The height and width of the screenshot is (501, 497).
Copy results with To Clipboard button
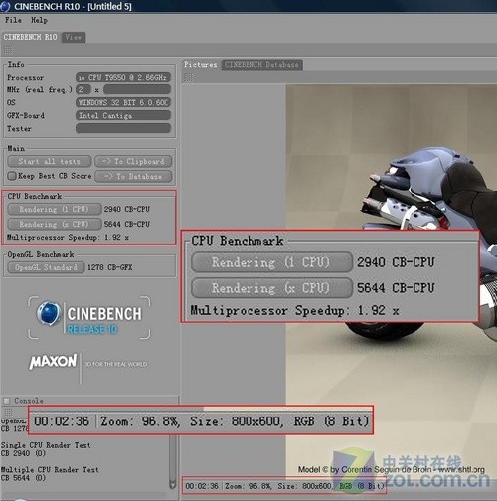click(x=133, y=161)
